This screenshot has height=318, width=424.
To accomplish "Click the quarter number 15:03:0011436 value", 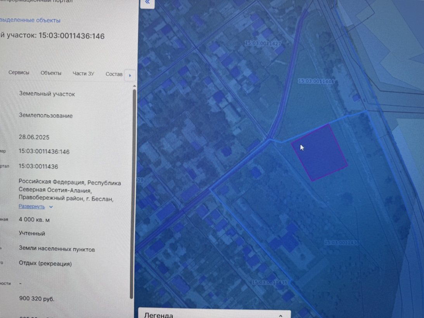I will [38, 166].
